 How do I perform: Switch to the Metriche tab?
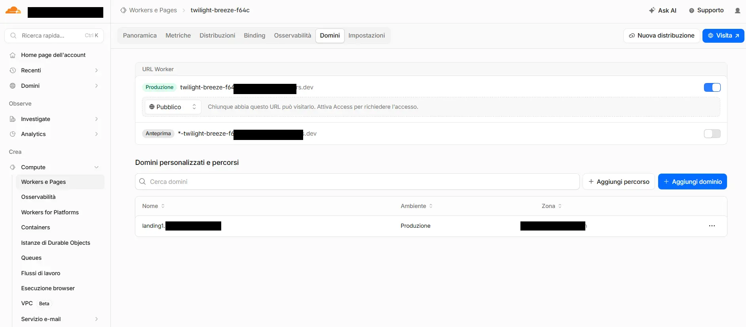178,36
